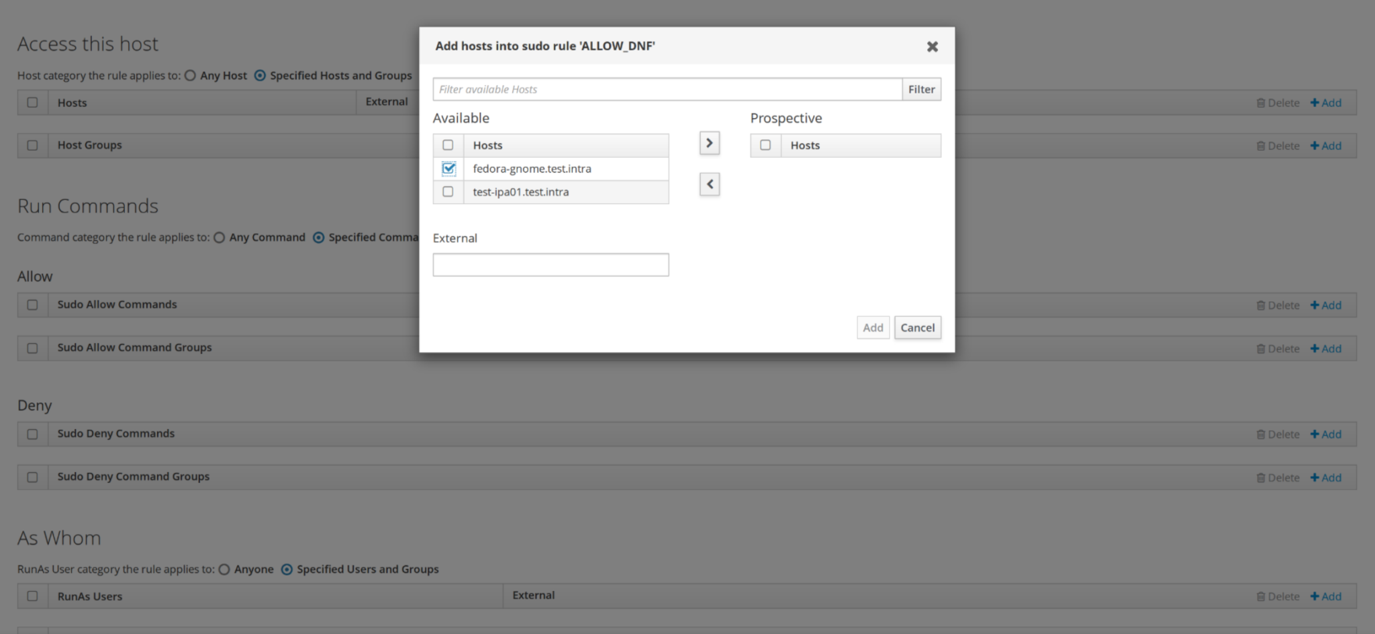This screenshot has width=1375, height=634.
Task: Cancel the add hosts dialog
Action: coord(917,328)
